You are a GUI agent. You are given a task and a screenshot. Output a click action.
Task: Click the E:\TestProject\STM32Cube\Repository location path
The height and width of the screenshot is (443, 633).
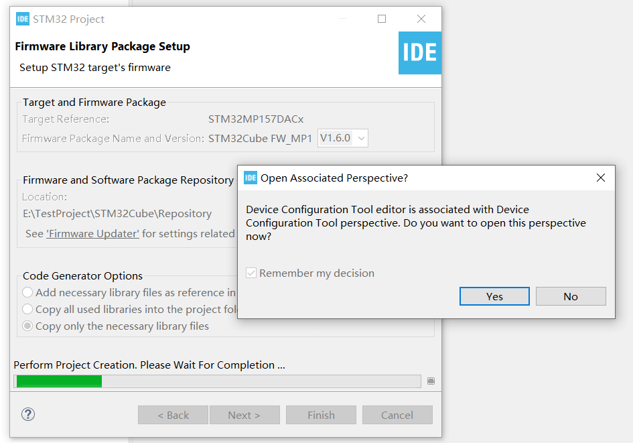point(117,213)
